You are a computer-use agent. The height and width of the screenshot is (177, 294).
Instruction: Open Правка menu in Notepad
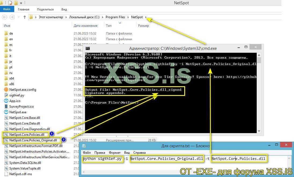pos(100,152)
